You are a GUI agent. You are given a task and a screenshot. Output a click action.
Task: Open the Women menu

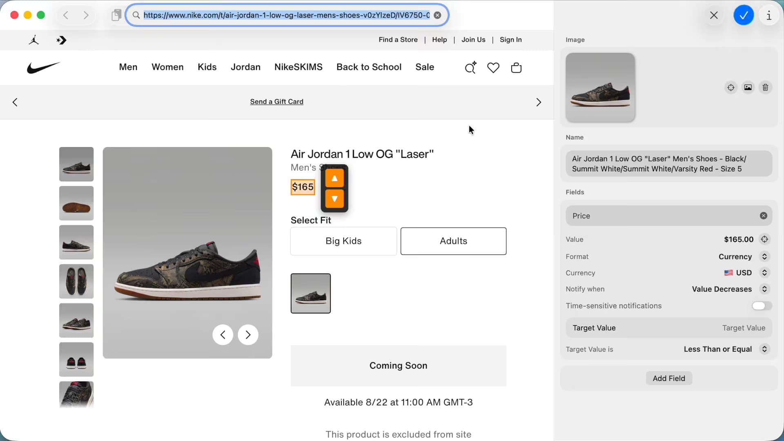167,67
